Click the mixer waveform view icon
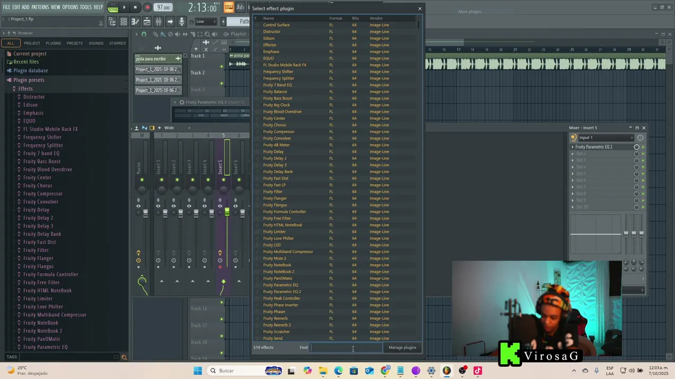 [x=144, y=128]
